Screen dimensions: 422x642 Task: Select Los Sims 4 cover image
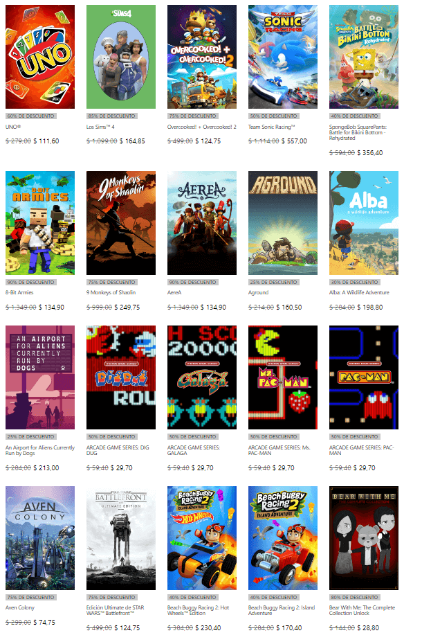pos(121,57)
